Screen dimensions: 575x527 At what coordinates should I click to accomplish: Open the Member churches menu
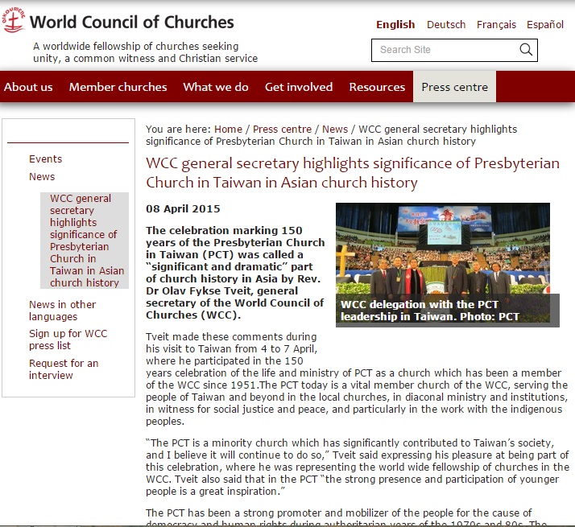tap(118, 87)
